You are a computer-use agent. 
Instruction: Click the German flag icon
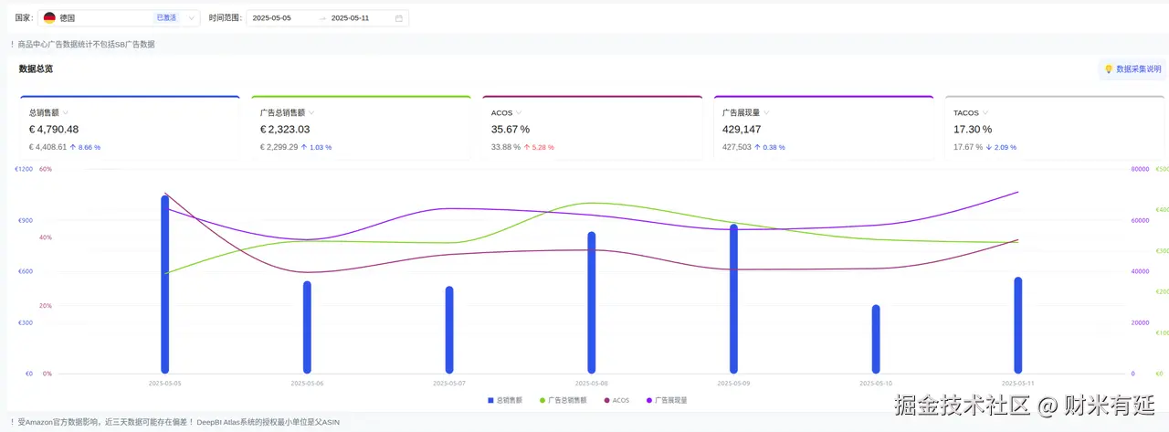[49, 18]
